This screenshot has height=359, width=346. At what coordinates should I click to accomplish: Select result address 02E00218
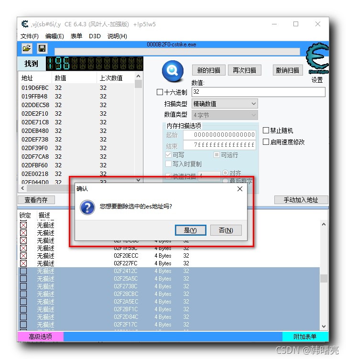[35, 174]
